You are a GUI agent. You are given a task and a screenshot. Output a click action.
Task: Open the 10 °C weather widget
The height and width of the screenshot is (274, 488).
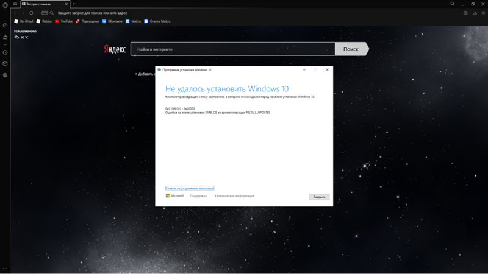pos(21,37)
